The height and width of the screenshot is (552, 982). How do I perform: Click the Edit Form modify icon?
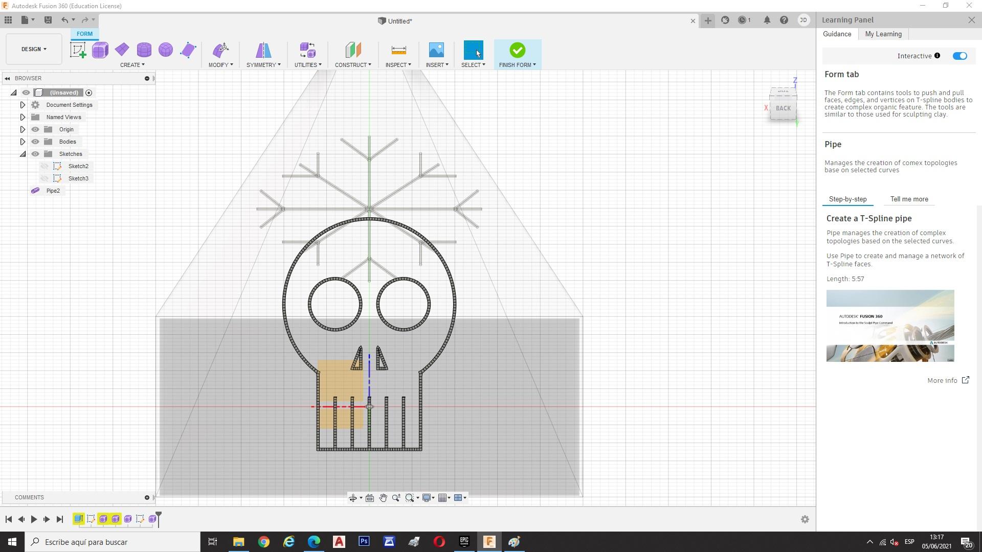(x=220, y=50)
